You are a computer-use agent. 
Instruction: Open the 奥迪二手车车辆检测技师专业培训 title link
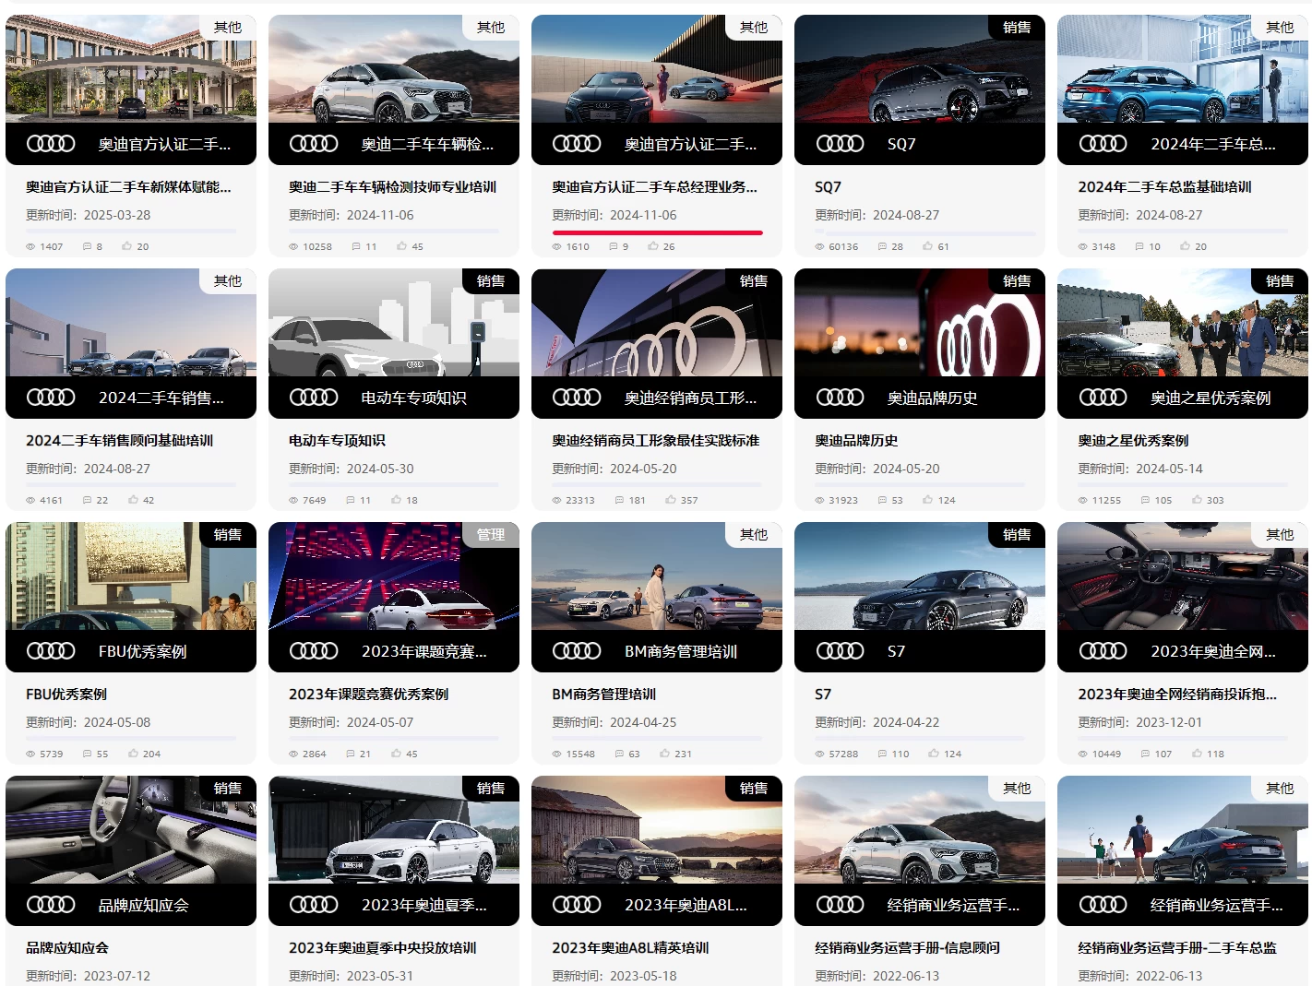pyautogui.click(x=392, y=187)
